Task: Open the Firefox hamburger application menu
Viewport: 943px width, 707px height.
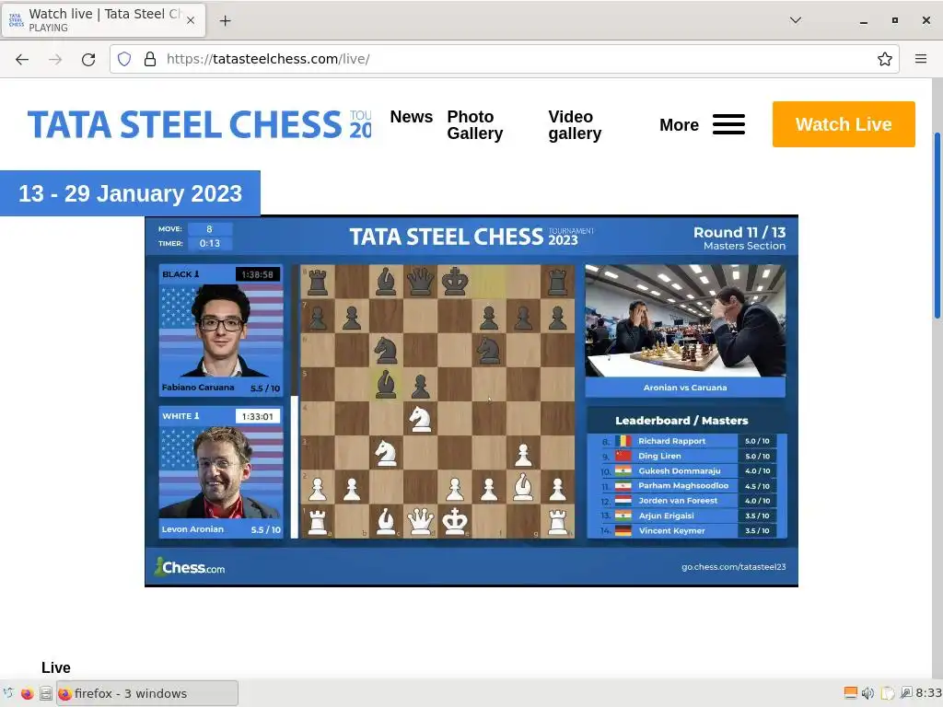Action: 920,59
